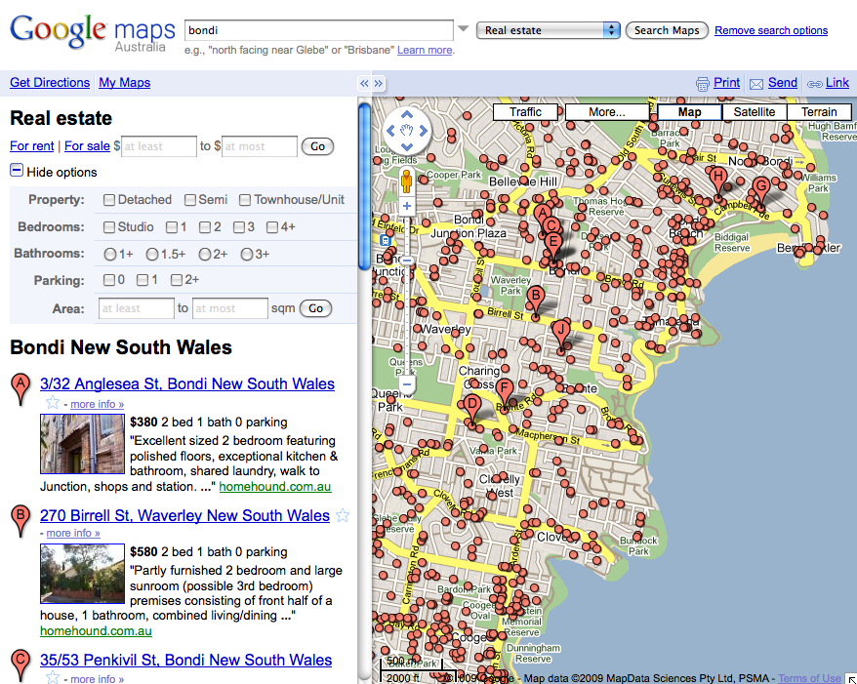The width and height of the screenshot is (857, 684).
Task: Click the pan down arrow on map
Action: click(x=407, y=146)
